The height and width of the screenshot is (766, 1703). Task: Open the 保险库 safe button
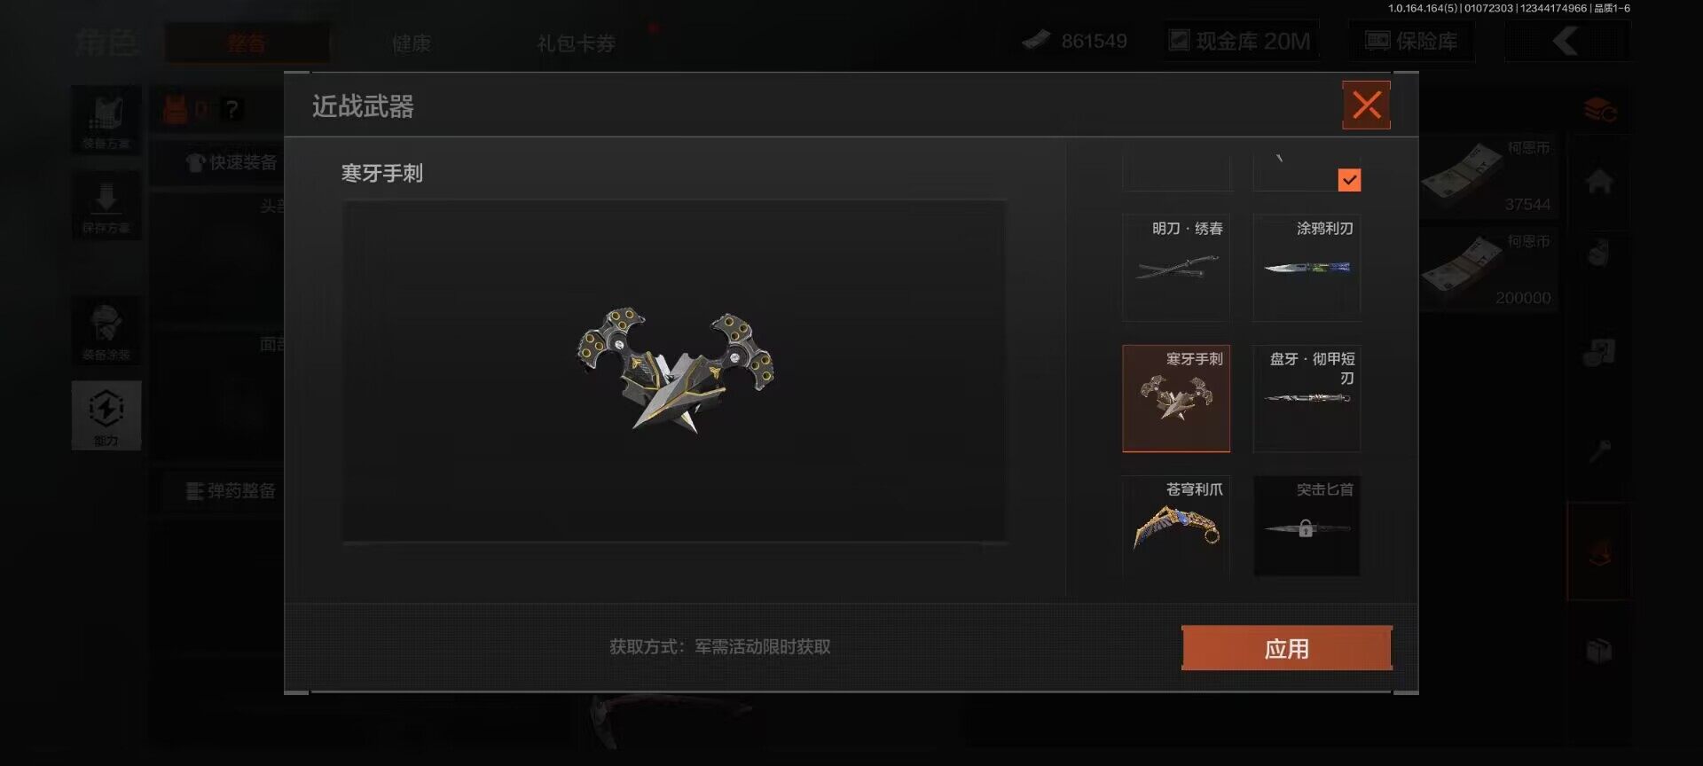pyautogui.click(x=1411, y=41)
